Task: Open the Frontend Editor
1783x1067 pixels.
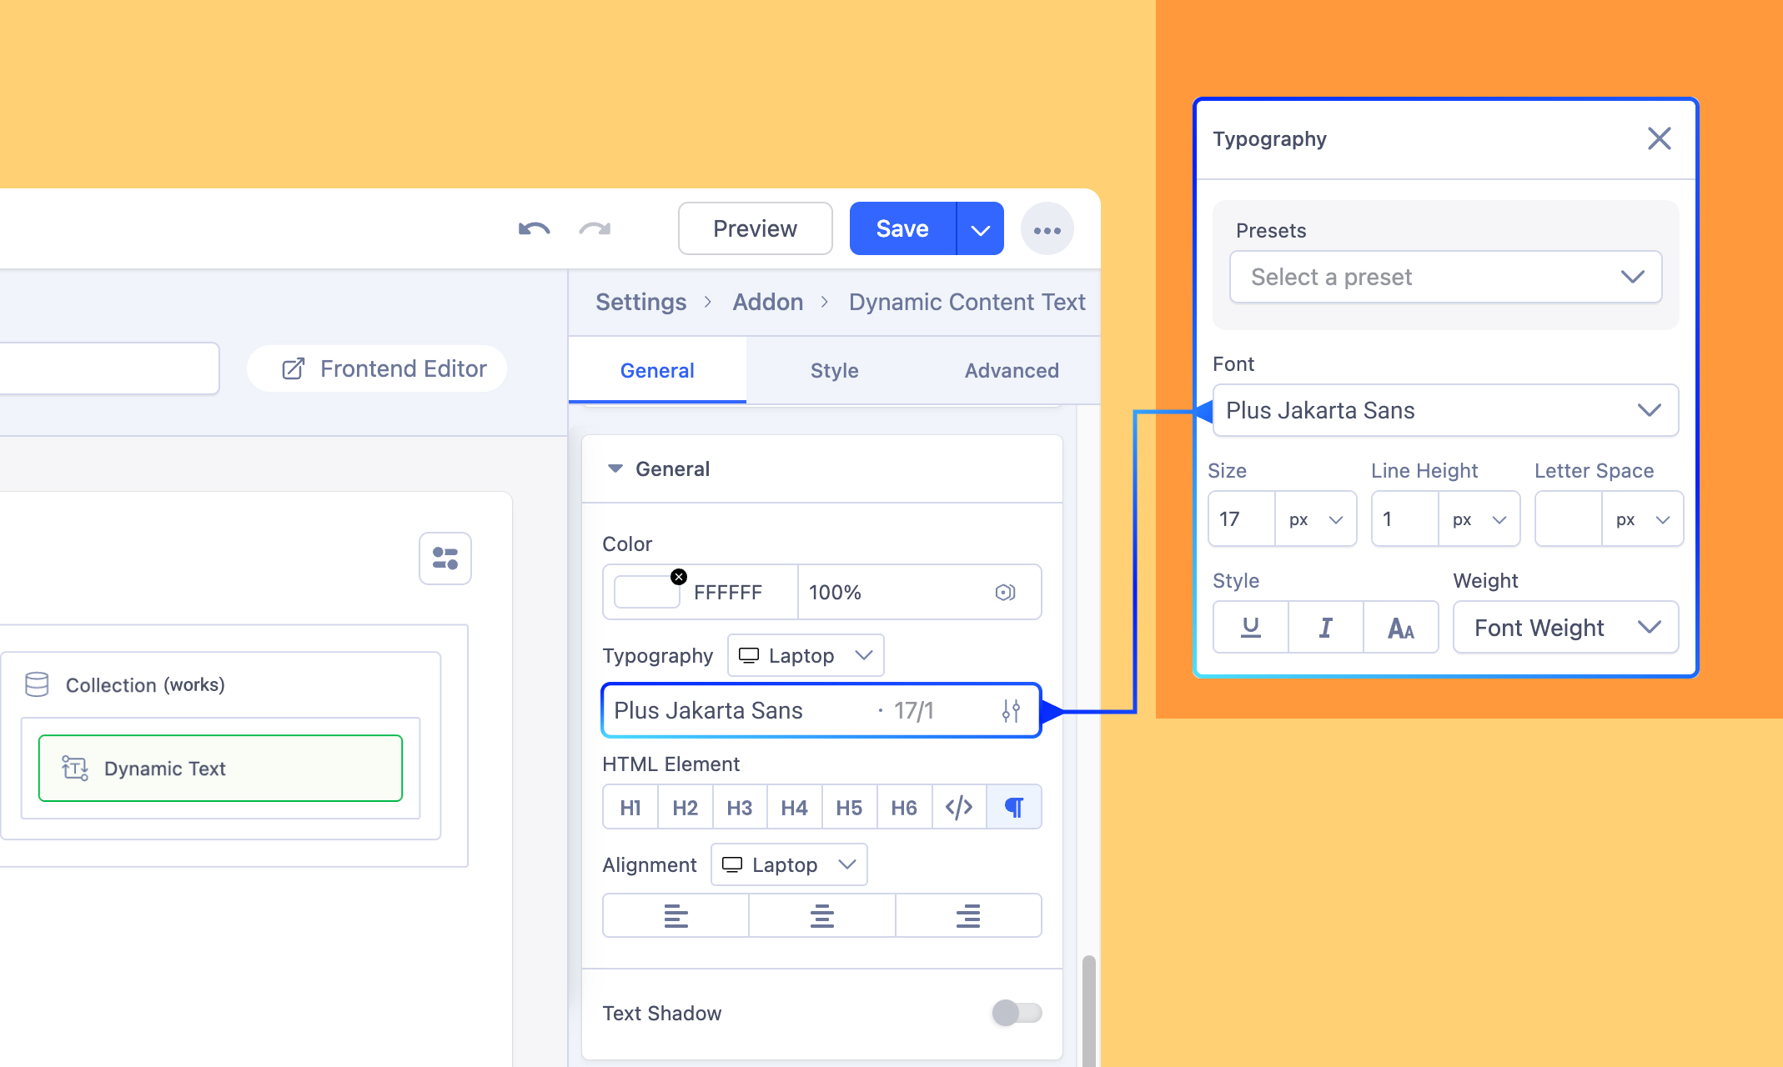Action: [384, 368]
